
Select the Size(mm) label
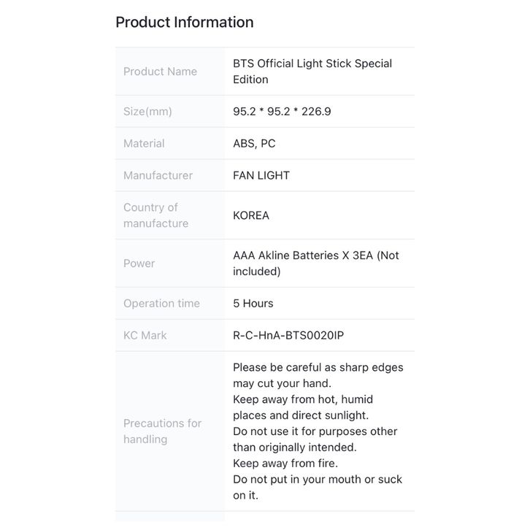click(x=147, y=111)
